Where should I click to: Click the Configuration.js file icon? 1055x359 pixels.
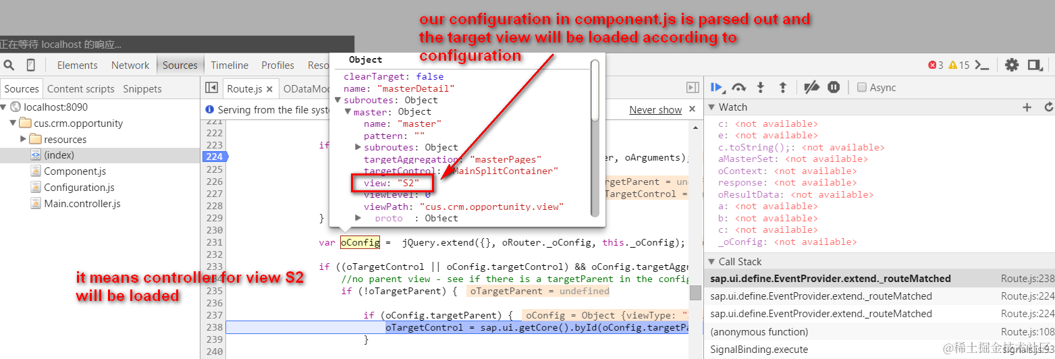coord(36,188)
